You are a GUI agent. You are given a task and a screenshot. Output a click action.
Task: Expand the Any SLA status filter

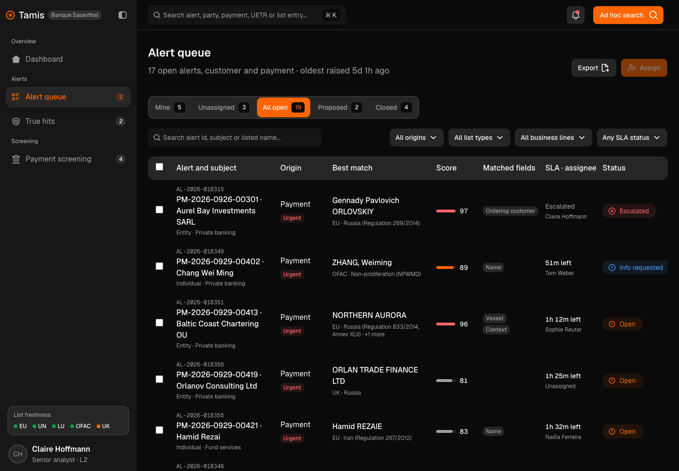point(632,138)
